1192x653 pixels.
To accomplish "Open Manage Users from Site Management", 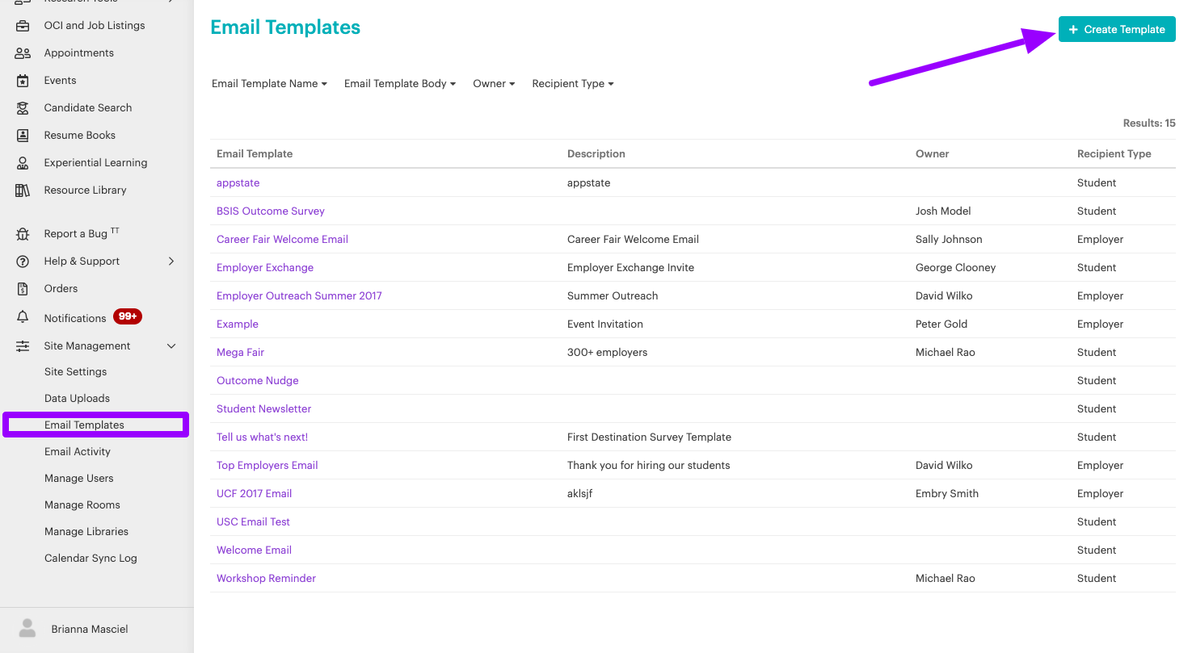I will (x=79, y=479).
